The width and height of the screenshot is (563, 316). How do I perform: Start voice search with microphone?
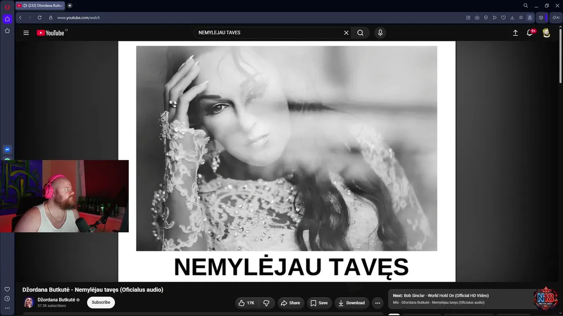coord(380,32)
